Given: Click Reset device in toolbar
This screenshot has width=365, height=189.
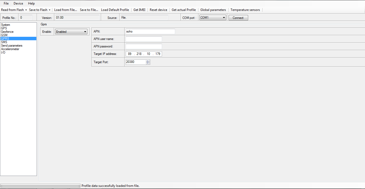Looking at the screenshot, I should click(x=158, y=10).
